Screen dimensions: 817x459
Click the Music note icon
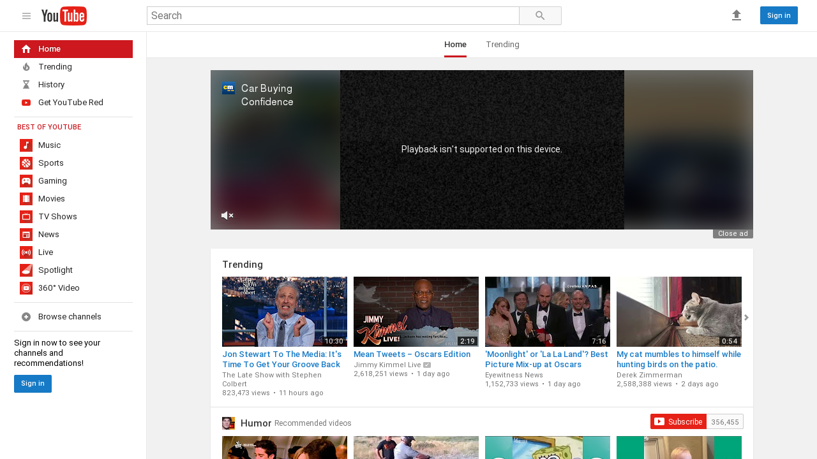[26, 145]
